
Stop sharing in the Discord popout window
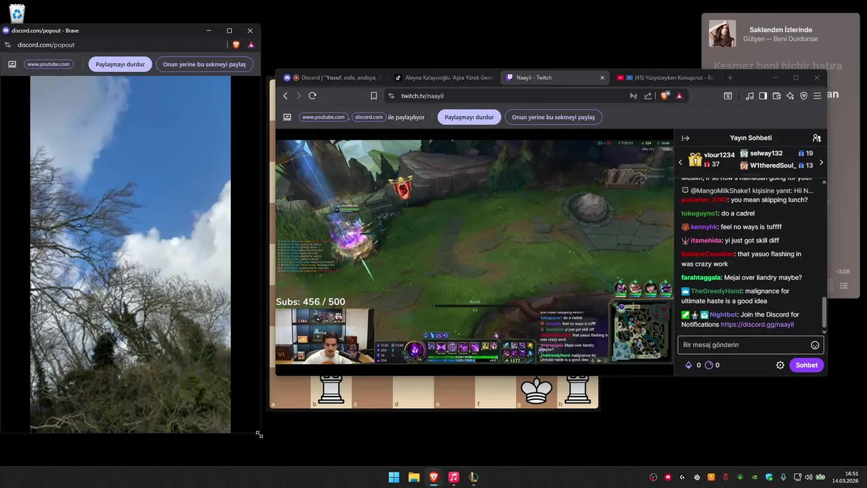coord(120,64)
